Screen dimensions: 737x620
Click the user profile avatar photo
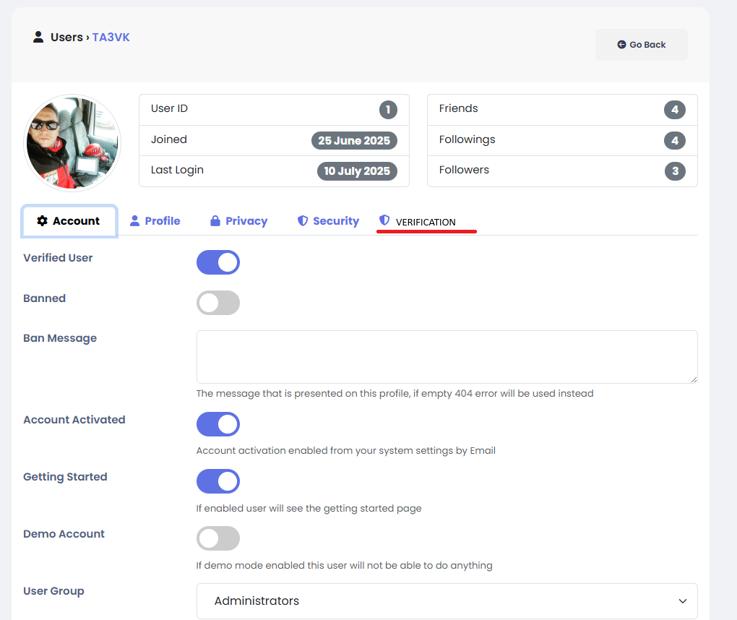72,143
